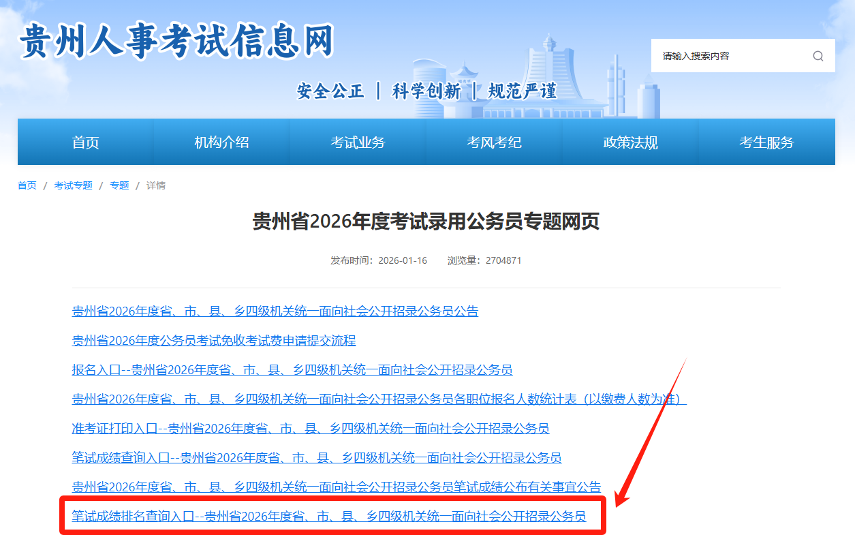Open highlighted 笔试成绩排名查询入口 link
Viewport: 855px width, 535px height.
[x=329, y=517]
